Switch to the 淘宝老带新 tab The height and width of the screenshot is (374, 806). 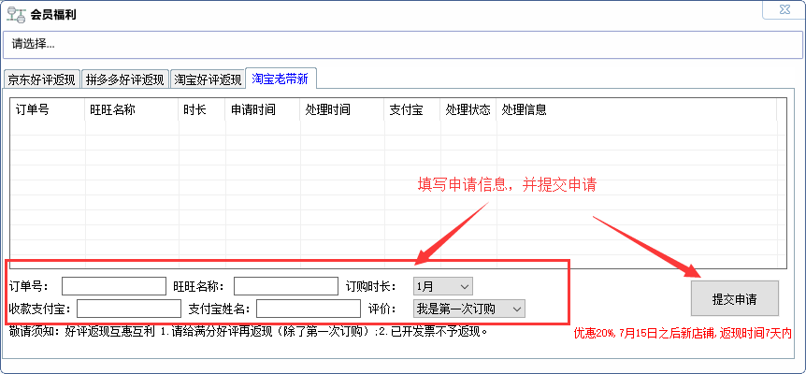click(282, 79)
